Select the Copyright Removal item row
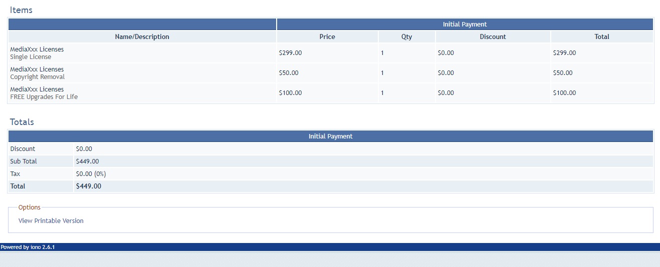660x267 pixels. coord(331,73)
